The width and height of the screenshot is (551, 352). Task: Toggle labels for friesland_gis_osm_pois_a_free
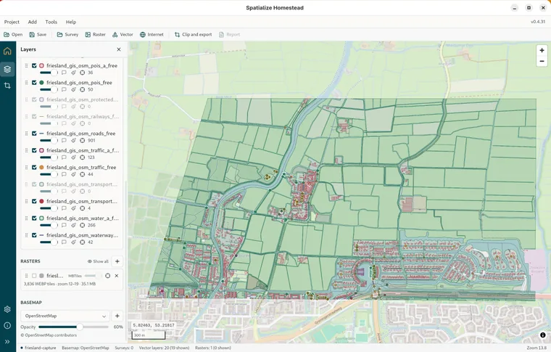point(64,73)
